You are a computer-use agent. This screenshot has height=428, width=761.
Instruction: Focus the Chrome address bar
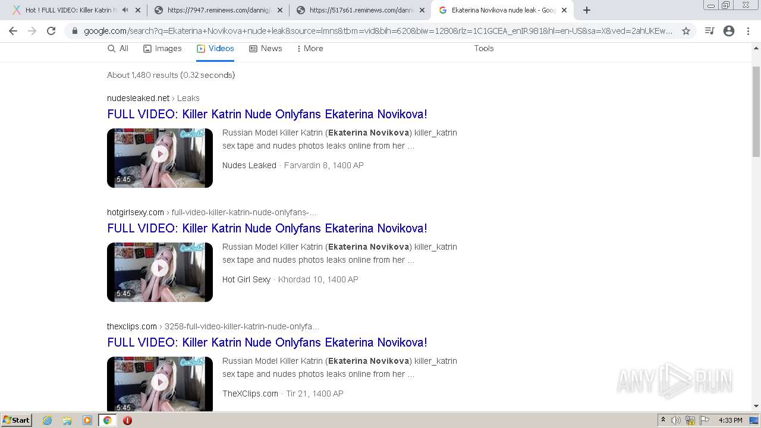click(378, 31)
